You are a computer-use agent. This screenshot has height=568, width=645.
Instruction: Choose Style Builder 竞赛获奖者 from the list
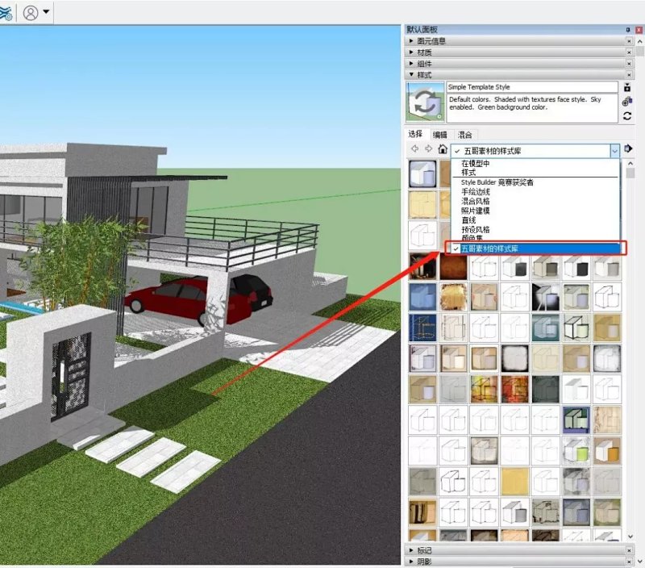497,182
